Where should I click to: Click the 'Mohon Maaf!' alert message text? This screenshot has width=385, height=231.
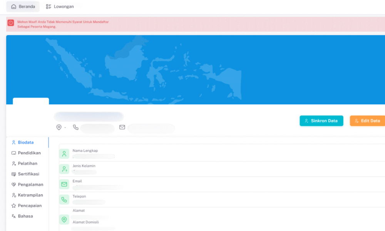pos(63,24)
